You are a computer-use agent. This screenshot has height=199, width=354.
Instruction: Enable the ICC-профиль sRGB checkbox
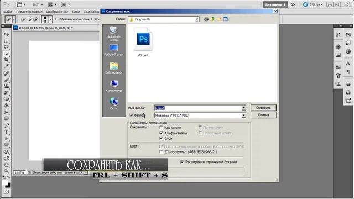[x=161, y=152]
